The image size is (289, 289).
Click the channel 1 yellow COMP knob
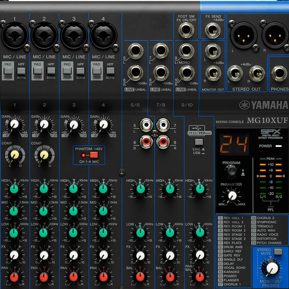click(15, 155)
